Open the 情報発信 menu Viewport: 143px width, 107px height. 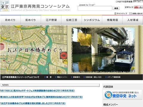(x=112, y=20)
